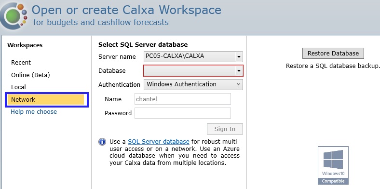Screen dimensions: 380x189
Task: Click the Open or create Calxa Workspace title
Action: 126,10
